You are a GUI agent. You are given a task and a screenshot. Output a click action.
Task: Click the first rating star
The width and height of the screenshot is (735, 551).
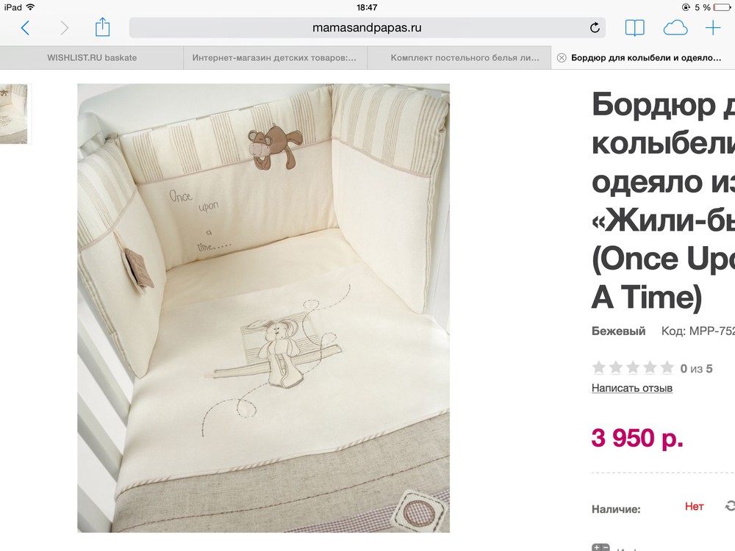point(598,368)
